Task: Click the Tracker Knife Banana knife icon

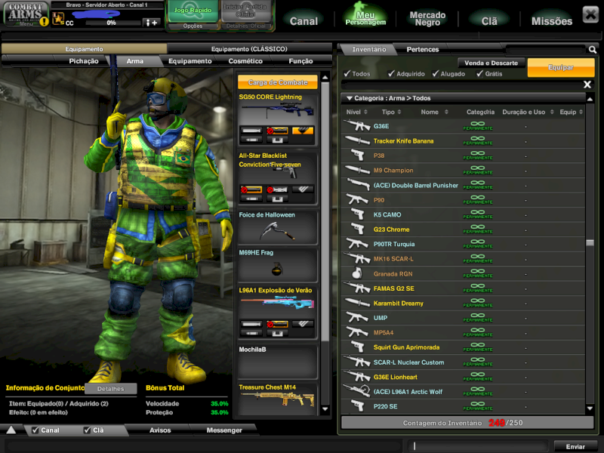Action: coord(357,140)
